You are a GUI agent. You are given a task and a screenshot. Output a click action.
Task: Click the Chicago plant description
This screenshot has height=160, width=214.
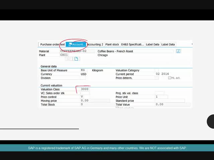(x=103, y=55)
